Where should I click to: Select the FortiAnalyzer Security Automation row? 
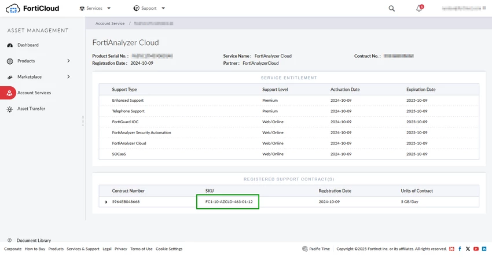289,132
